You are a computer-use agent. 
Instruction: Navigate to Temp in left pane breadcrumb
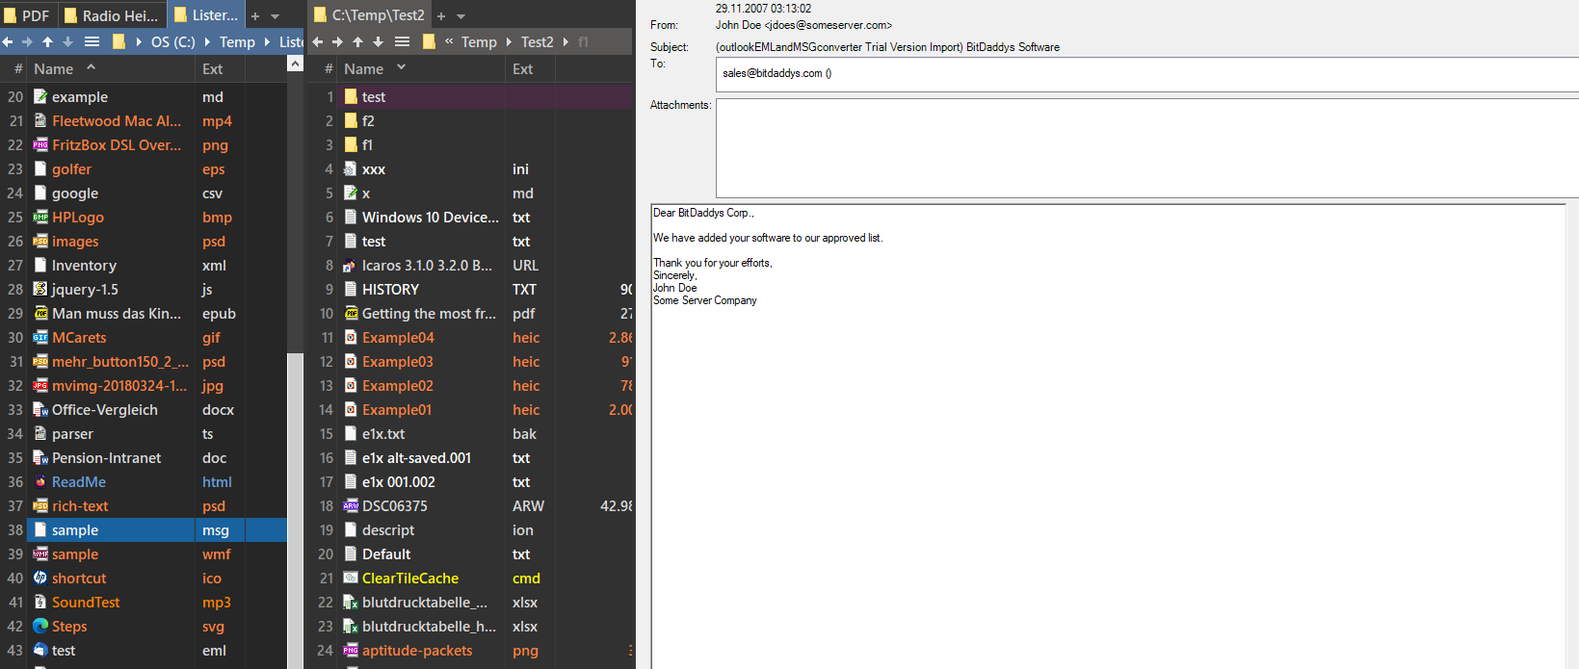point(237,42)
